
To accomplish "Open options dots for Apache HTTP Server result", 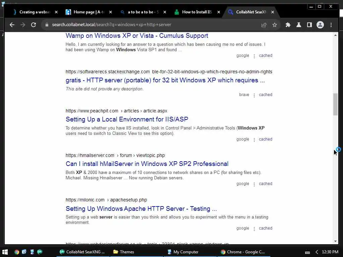I will click(x=254, y=229).
